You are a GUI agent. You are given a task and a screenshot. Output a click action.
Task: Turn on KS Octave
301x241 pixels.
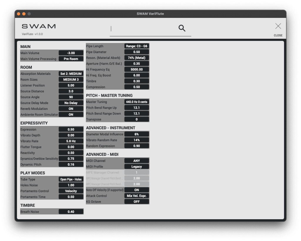(x=136, y=202)
